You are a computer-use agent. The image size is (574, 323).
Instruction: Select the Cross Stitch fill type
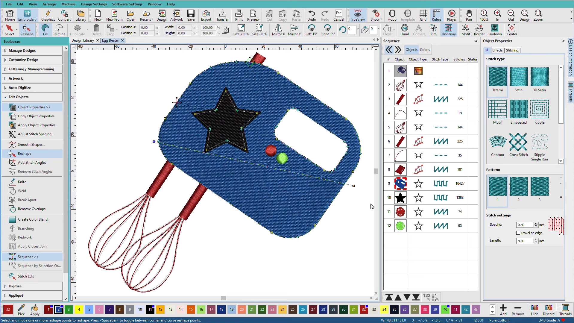point(518,145)
